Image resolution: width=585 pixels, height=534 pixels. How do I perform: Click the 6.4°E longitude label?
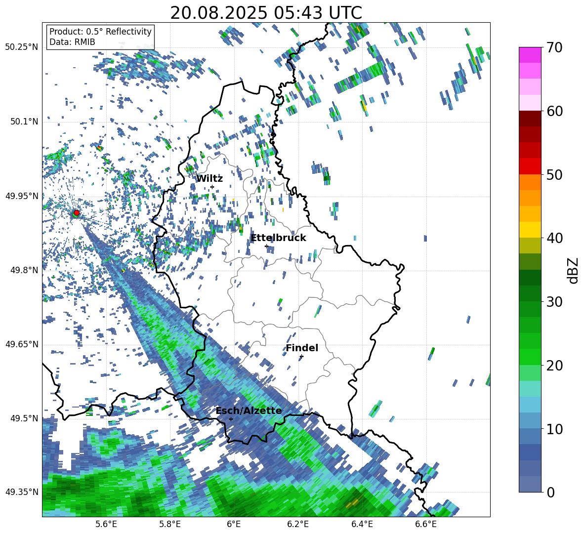tap(362, 524)
